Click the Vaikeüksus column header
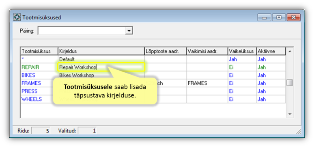The image size is (314, 147). tap(242, 51)
